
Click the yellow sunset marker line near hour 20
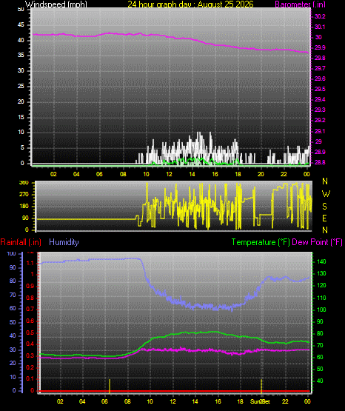261,386
